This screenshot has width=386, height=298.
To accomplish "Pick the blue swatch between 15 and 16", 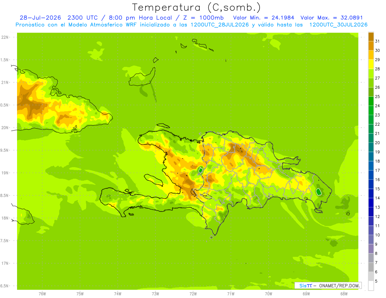I will (x=371, y=184).
